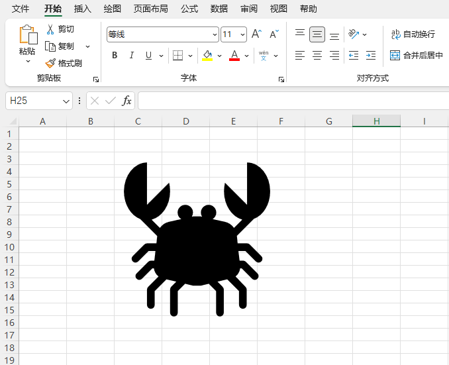Click the formula bar input

[293, 101]
